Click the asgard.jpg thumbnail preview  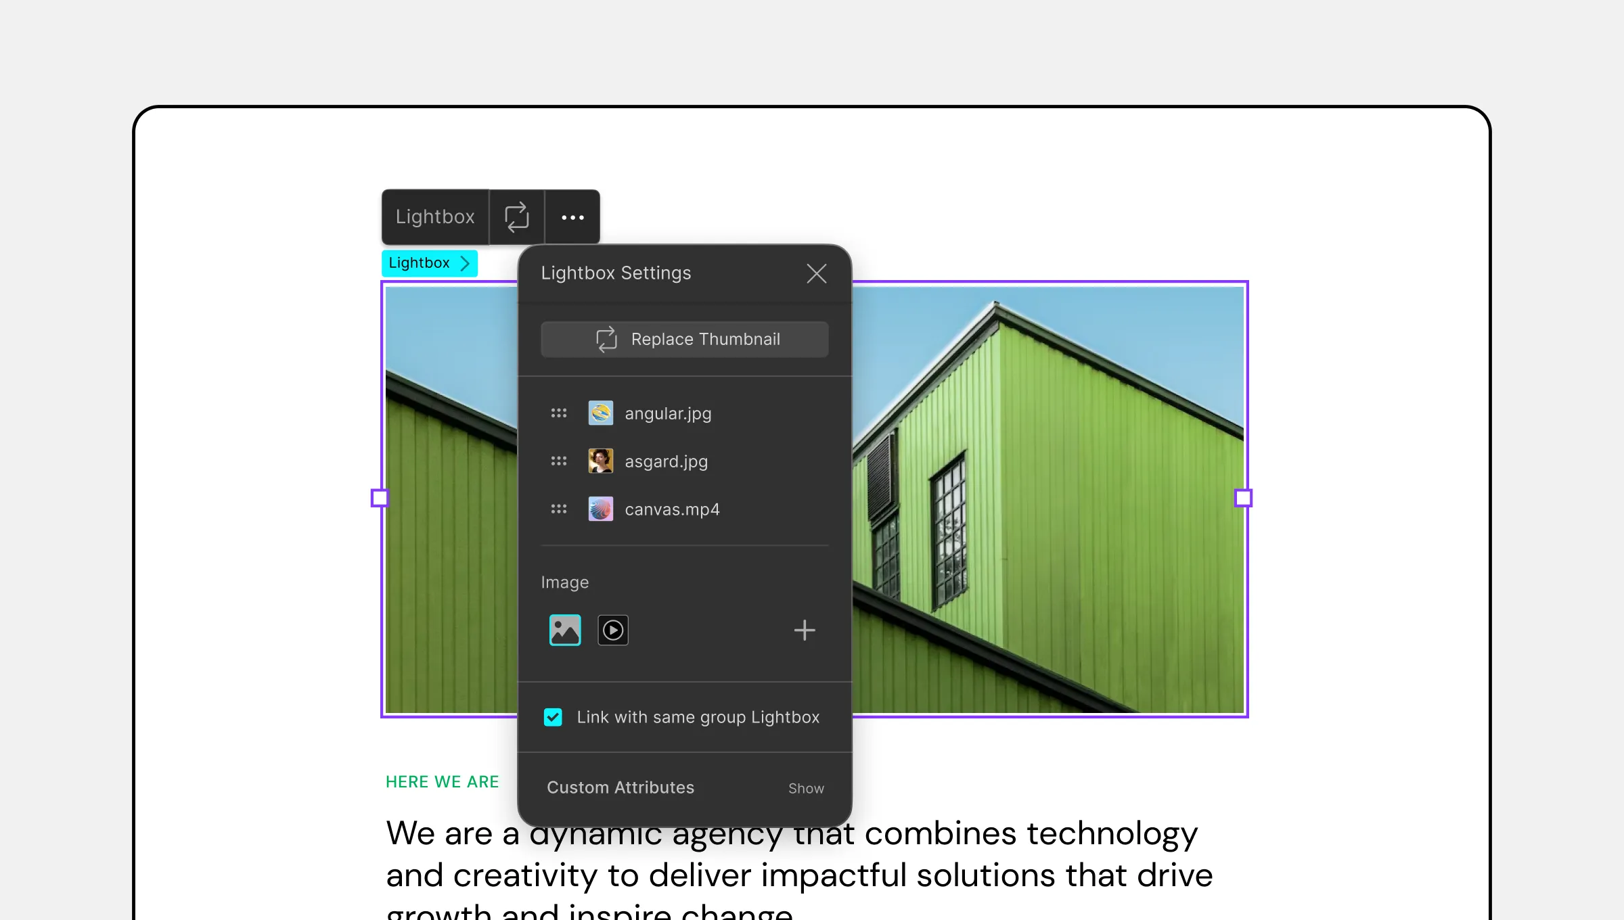601,461
